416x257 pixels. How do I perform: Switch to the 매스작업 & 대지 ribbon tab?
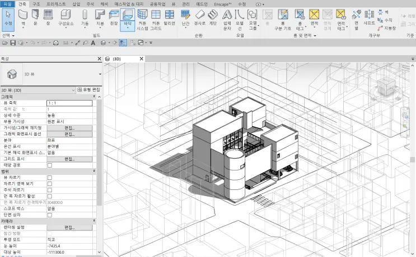[129, 4]
